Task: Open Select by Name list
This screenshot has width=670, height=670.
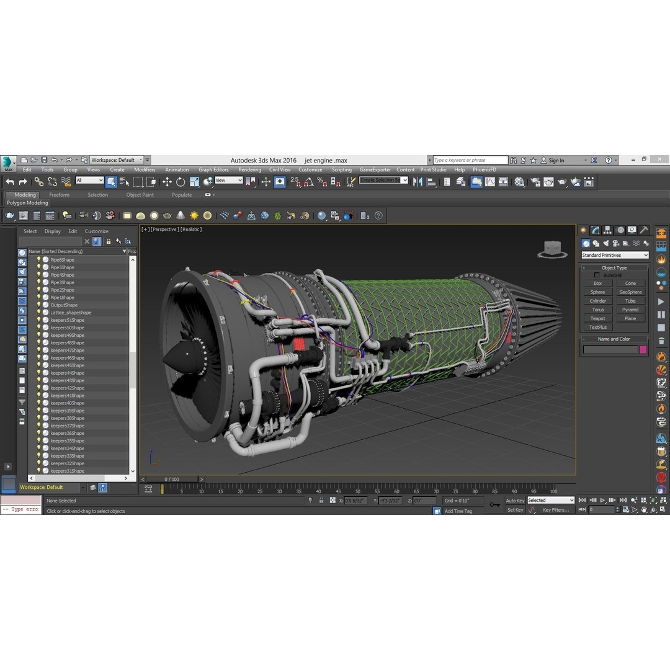Action: [124, 182]
